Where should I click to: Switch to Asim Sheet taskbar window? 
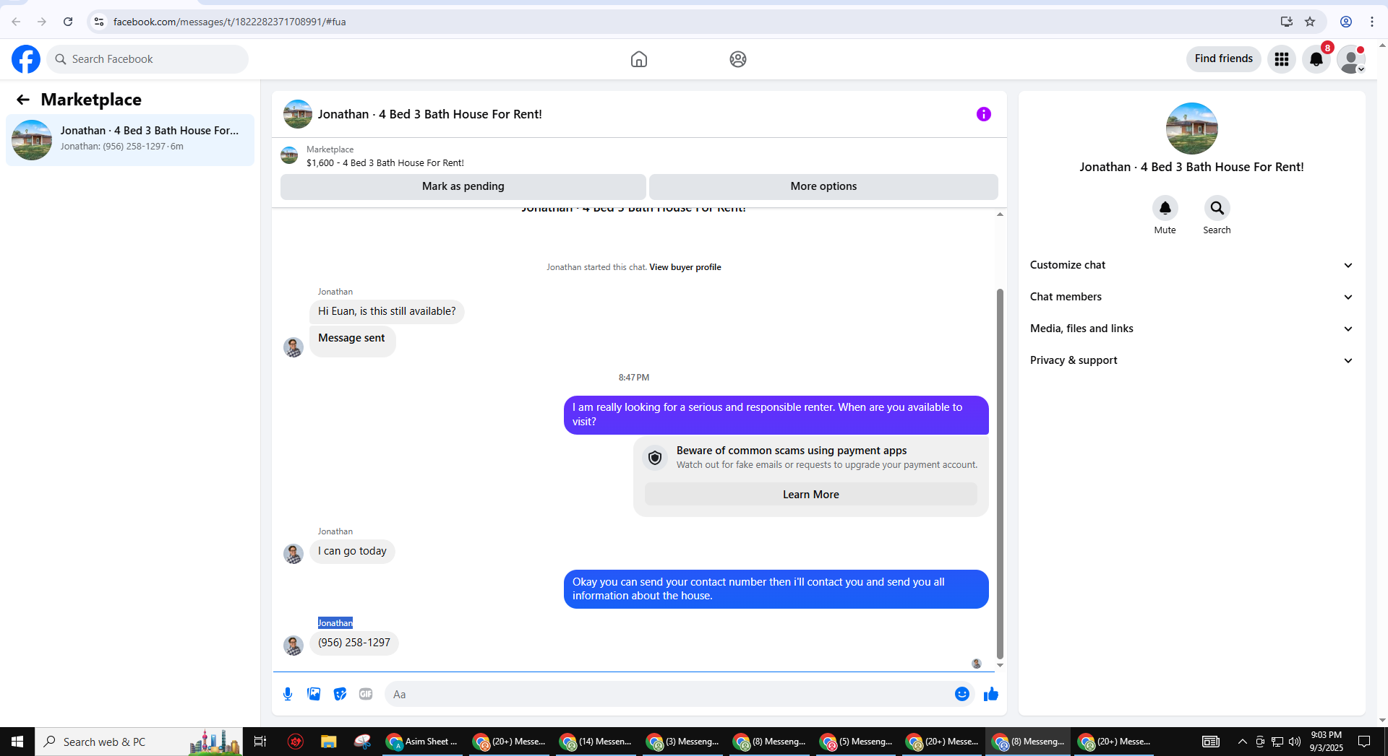click(423, 742)
